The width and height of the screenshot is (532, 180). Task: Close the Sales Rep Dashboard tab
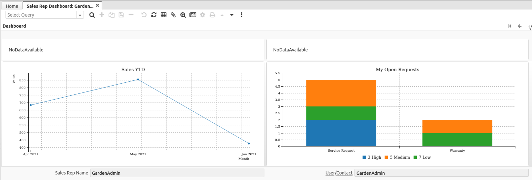pos(98,6)
